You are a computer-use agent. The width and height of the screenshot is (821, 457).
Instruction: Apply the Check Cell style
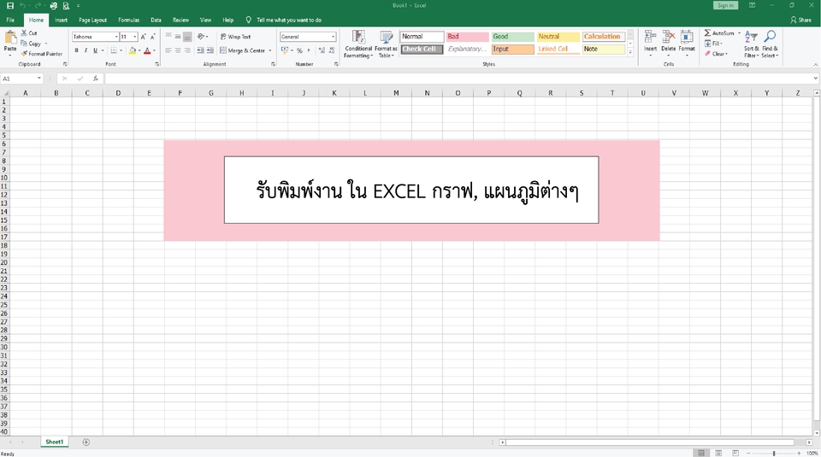click(422, 50)
